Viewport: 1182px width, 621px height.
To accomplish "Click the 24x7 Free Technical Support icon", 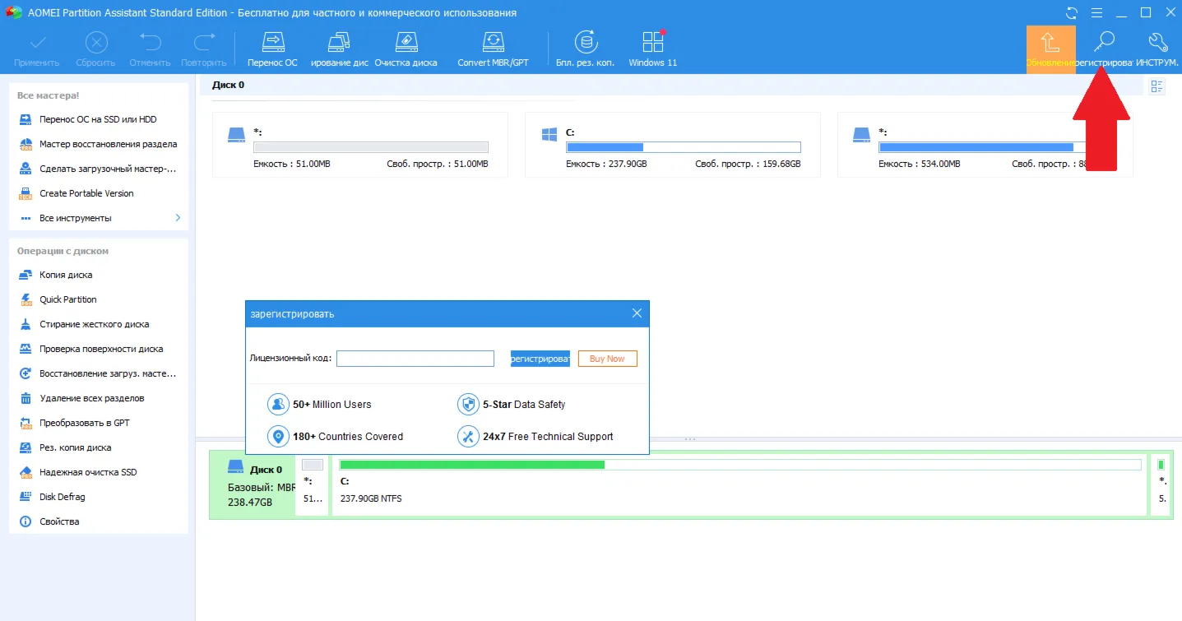I will coord(468,436).
